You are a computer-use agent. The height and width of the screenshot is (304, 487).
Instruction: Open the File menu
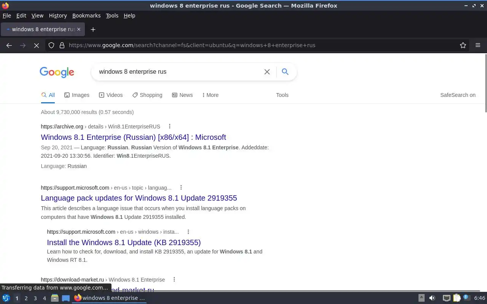pos(7,16)
